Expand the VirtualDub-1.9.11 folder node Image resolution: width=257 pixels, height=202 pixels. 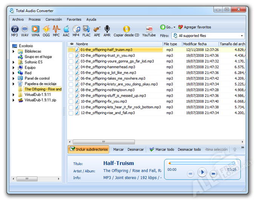(x=14, y=95)
